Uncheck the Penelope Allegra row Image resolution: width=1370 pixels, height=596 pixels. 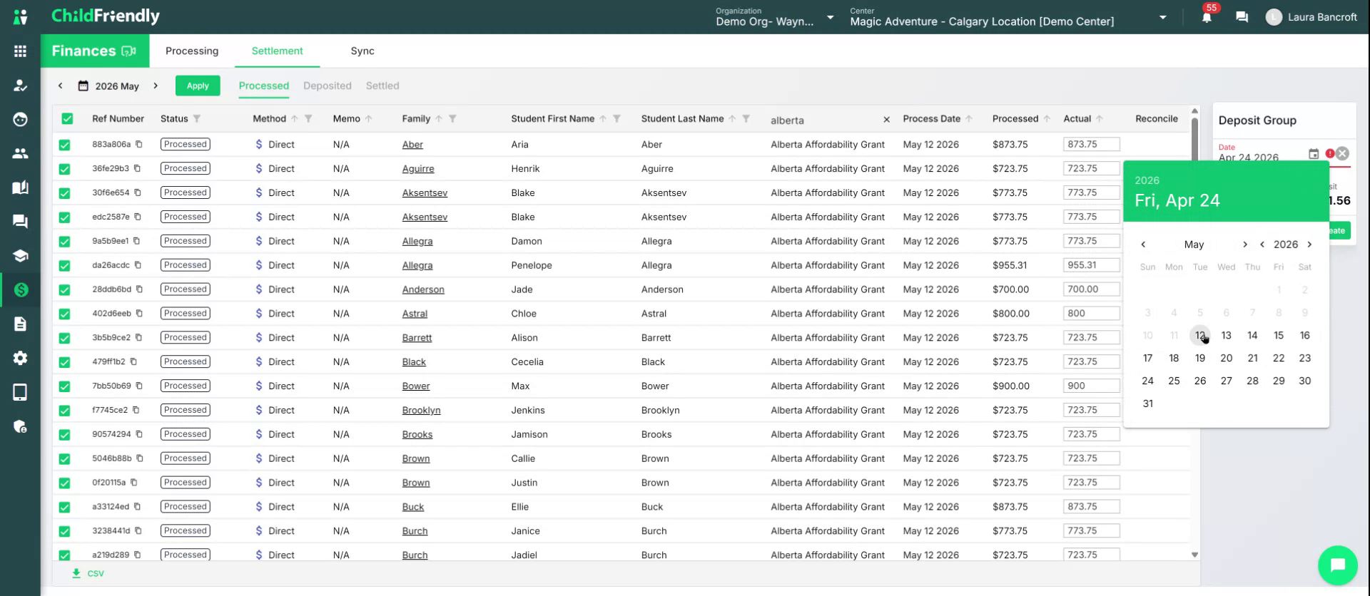pyautogui.click(x=64, y=266)
